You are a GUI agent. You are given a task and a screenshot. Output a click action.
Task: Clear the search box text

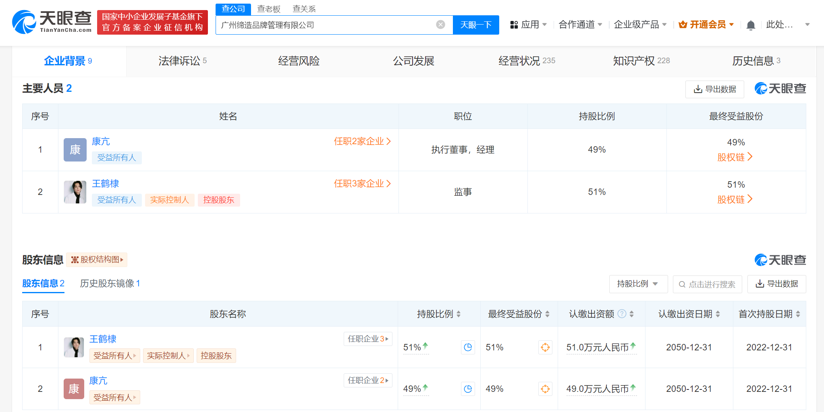(x=440, y=25)
